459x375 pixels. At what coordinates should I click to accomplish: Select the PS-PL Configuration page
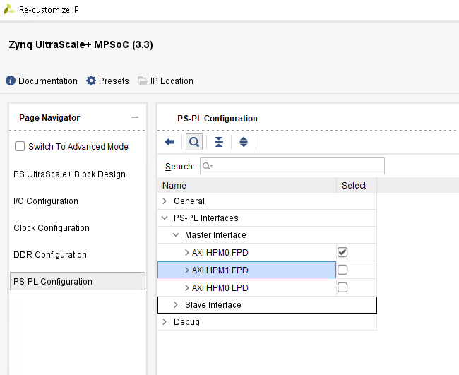78,281
